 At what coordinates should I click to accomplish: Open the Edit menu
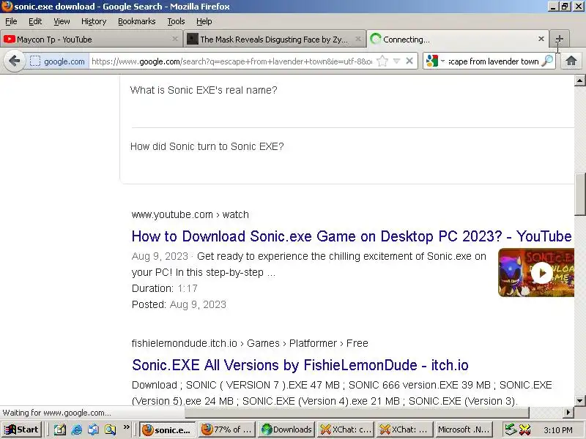(x=35, y=22)
